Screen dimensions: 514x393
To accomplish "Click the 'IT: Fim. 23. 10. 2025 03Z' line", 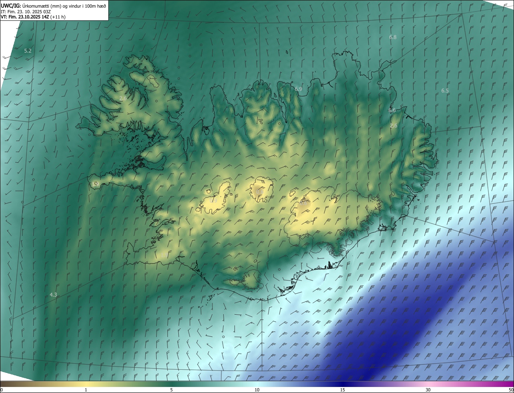I will 26,12.
